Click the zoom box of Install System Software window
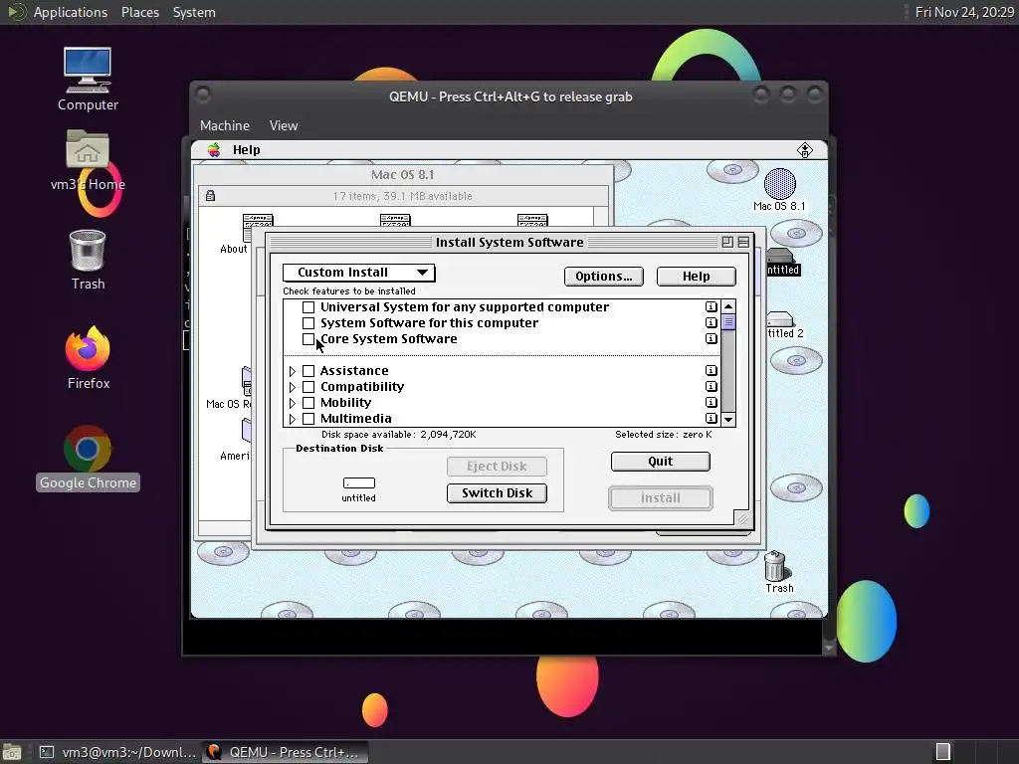Viewport: 1019px width, 764px height. point(727,243)
